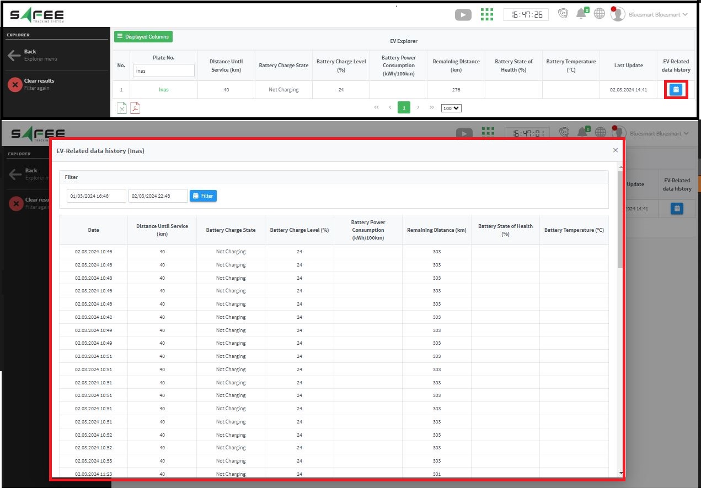
Task: Click the dimmed notifications bell behind the dialog
Action: tap(582, 132)
